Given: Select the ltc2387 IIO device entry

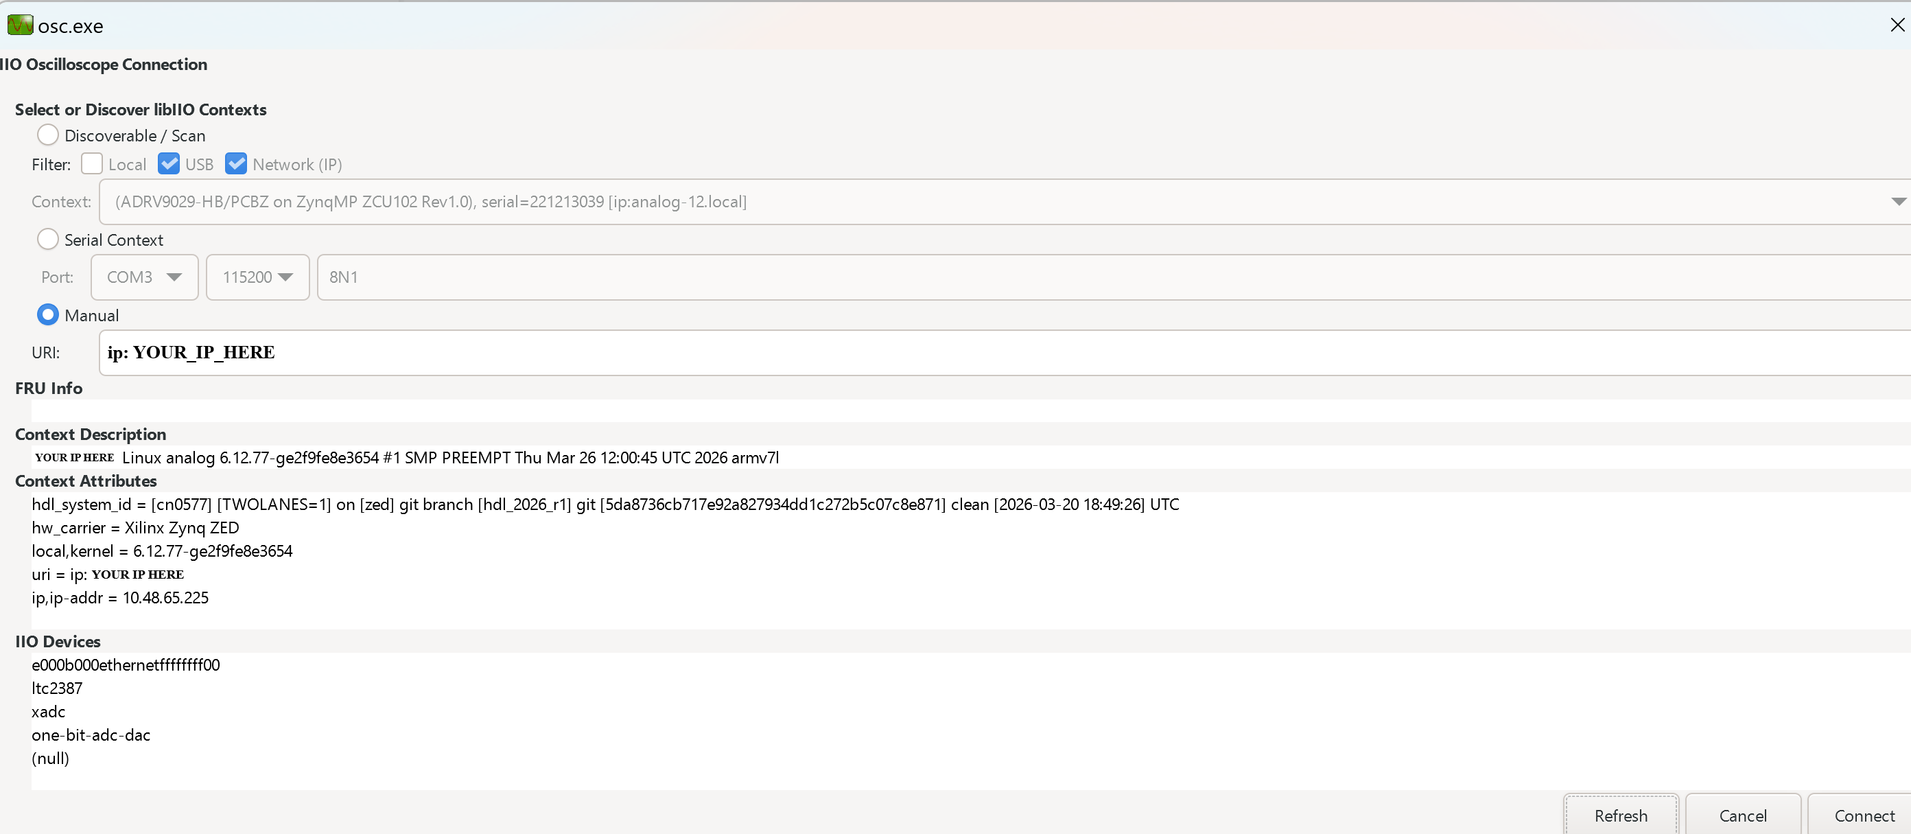Looking at the screenshot, I should [x=56, y=688].
